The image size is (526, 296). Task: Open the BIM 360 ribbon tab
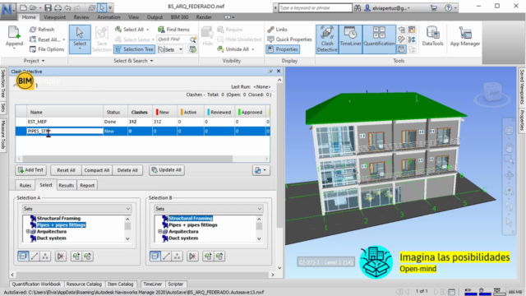179,17
